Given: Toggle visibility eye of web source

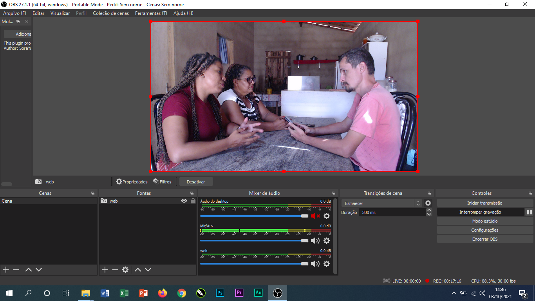Looking at the screenshot, I should [x=184, y=201].
